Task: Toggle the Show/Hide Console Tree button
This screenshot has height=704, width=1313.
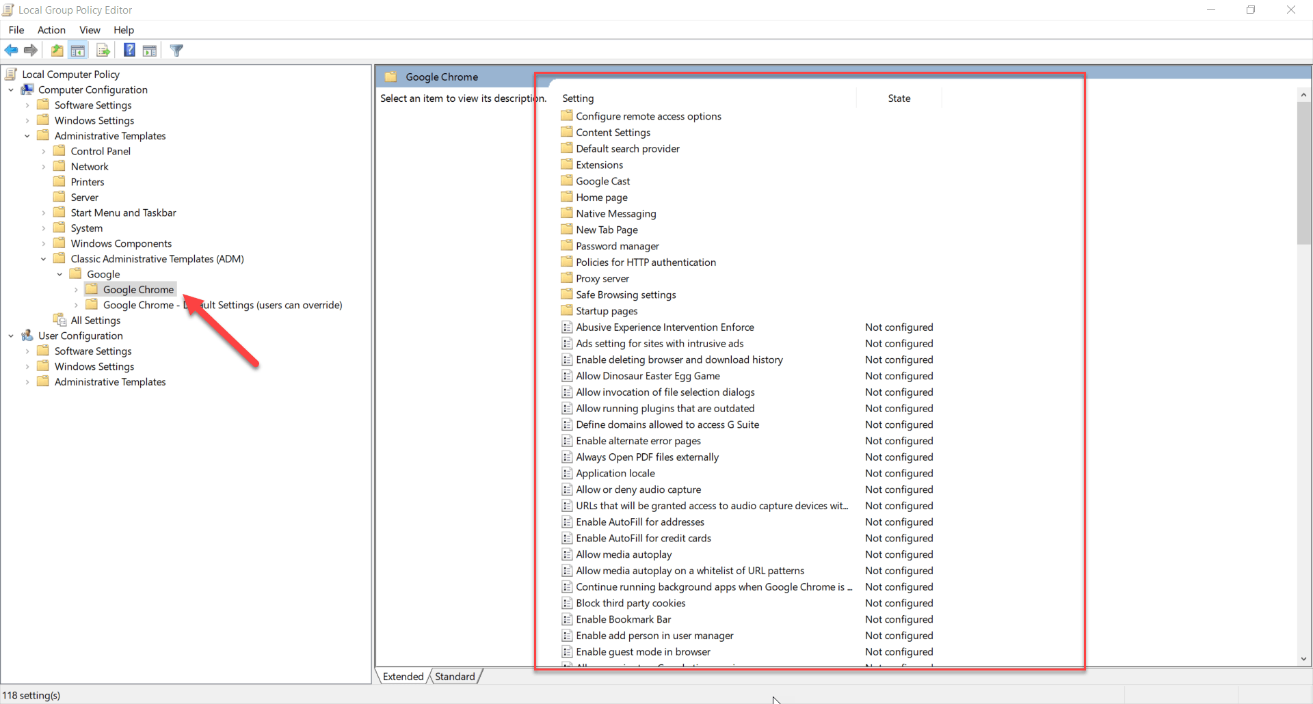Action: (78, 51)
